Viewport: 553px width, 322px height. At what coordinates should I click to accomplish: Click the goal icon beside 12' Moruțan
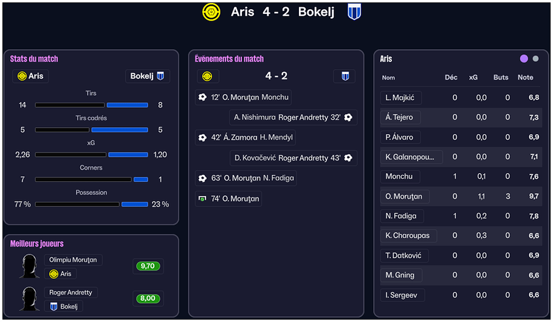click(x=202, y=97)
